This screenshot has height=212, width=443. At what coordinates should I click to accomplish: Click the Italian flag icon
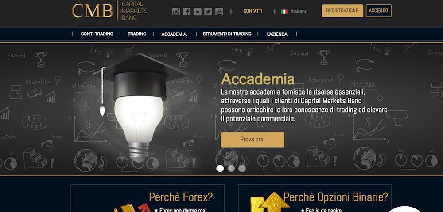[284, 11]
